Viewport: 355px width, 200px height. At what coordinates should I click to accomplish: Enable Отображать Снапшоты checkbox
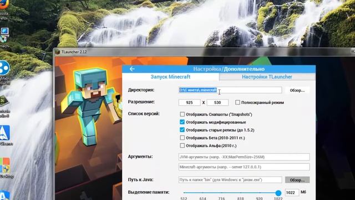[x=182, y=114]
